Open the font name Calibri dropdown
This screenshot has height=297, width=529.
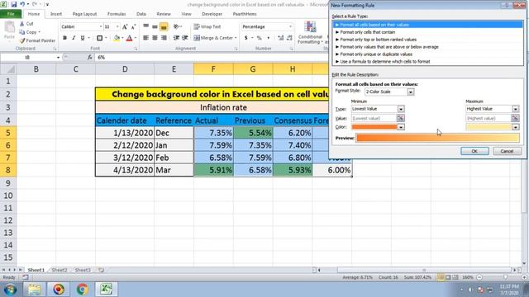coord(101,26)
